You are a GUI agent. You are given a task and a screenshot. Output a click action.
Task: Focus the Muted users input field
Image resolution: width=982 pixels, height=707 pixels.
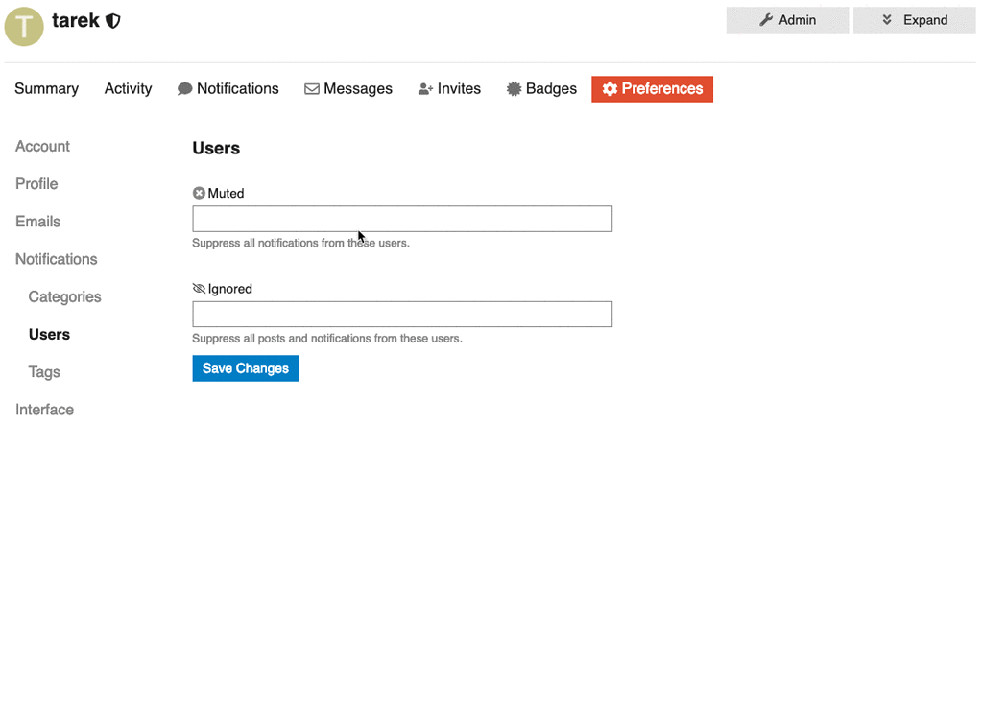(402, 219)
